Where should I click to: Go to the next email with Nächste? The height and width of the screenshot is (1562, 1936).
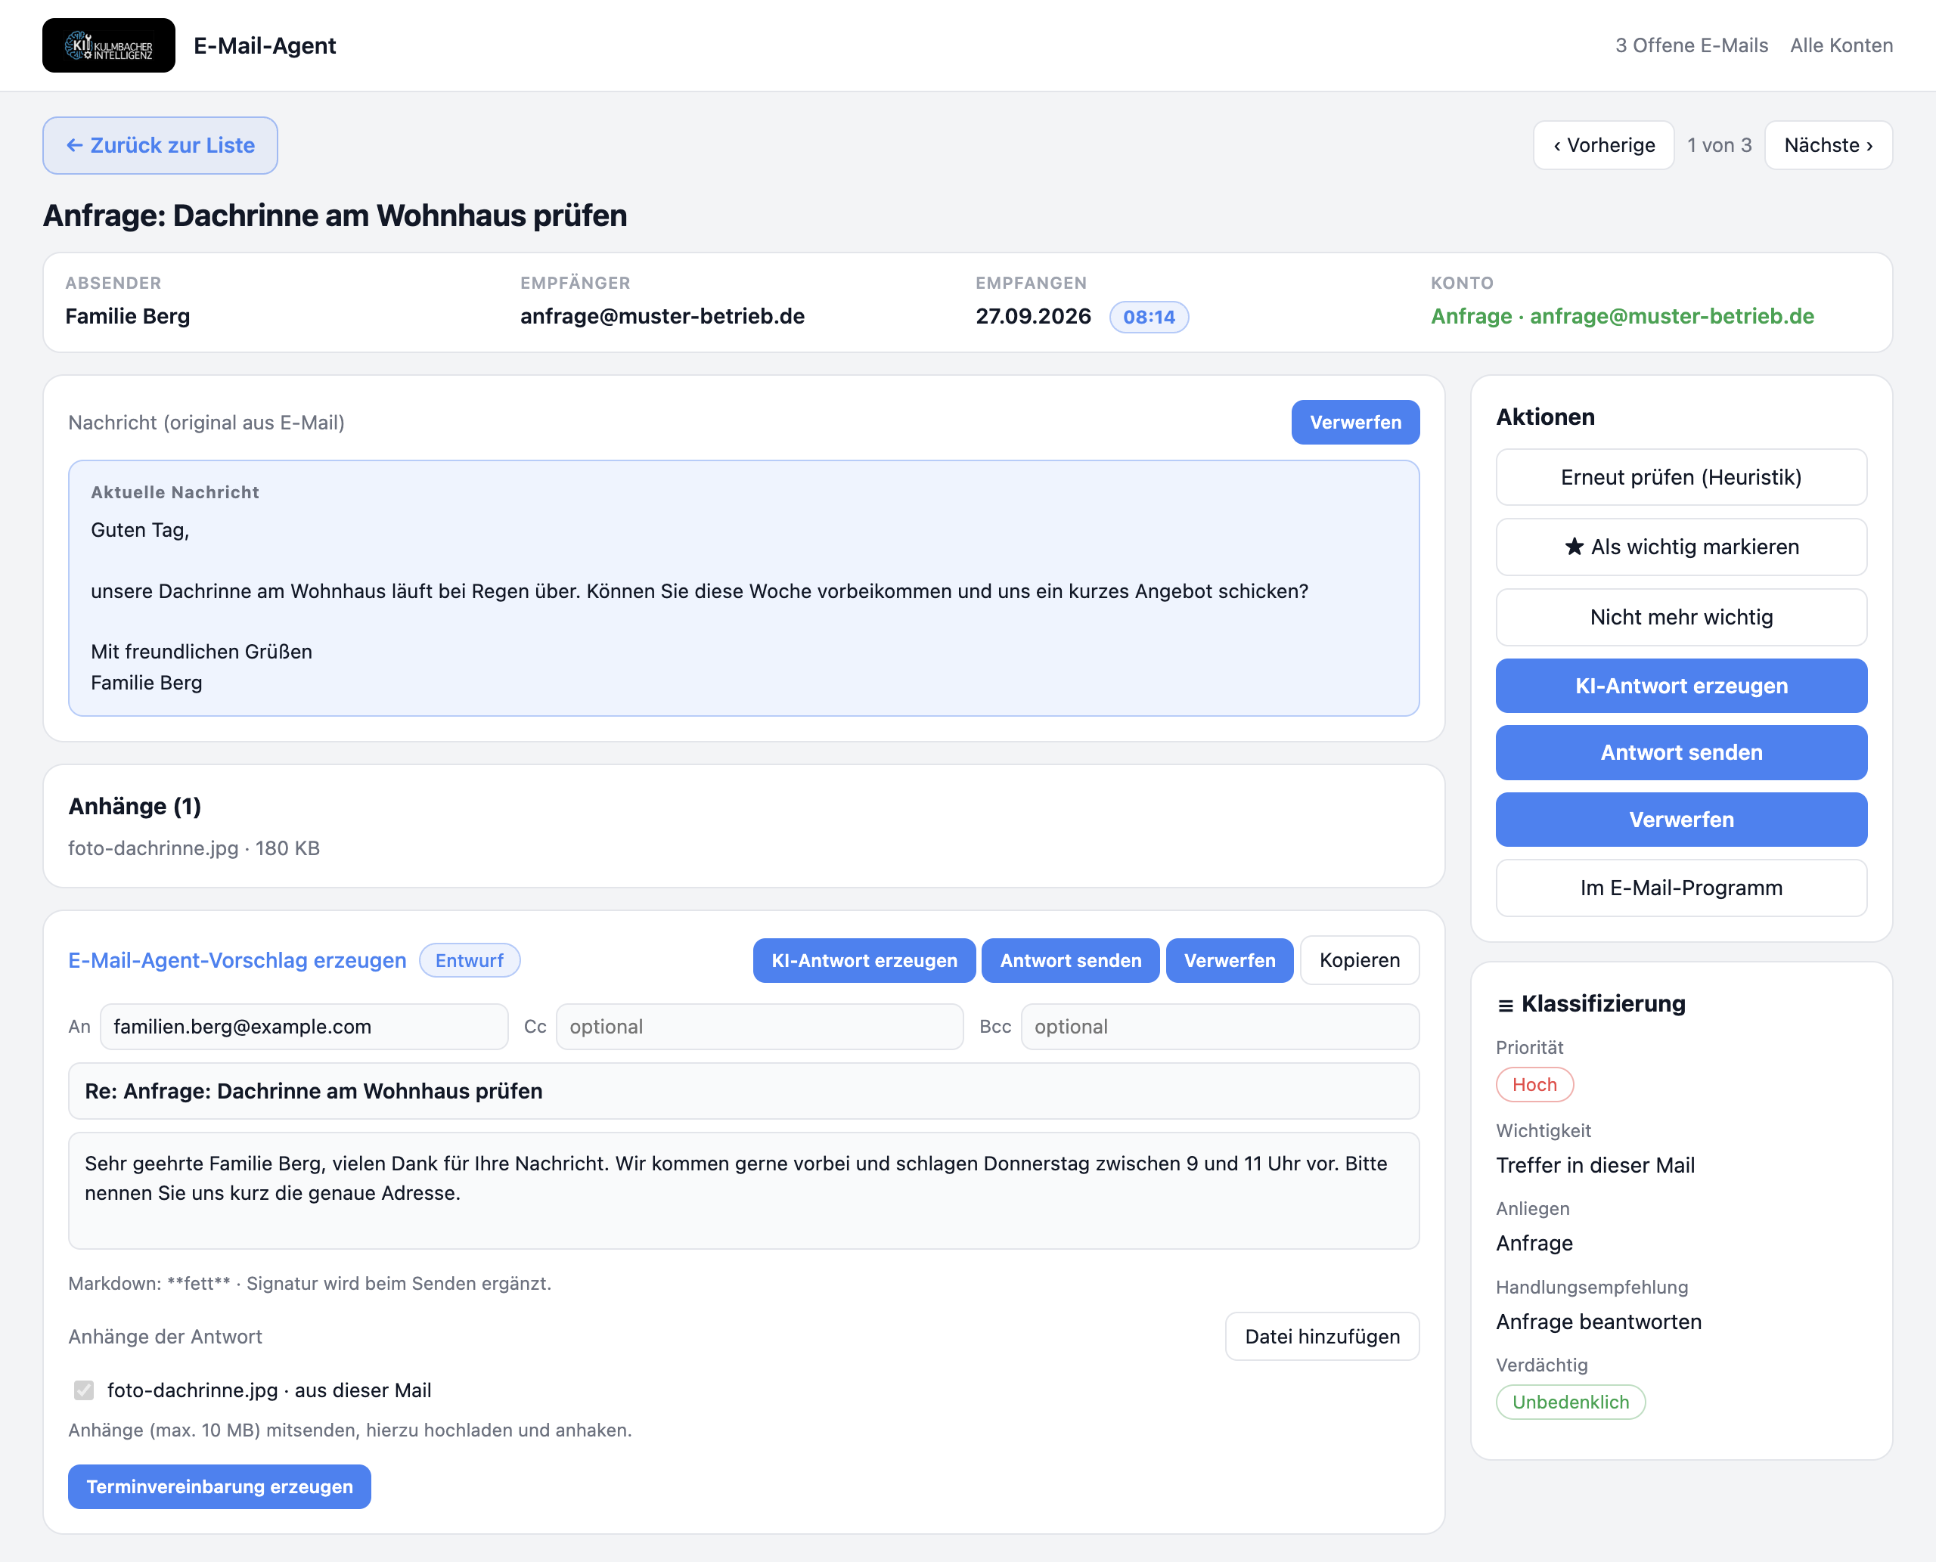(x=1828, y=145)
